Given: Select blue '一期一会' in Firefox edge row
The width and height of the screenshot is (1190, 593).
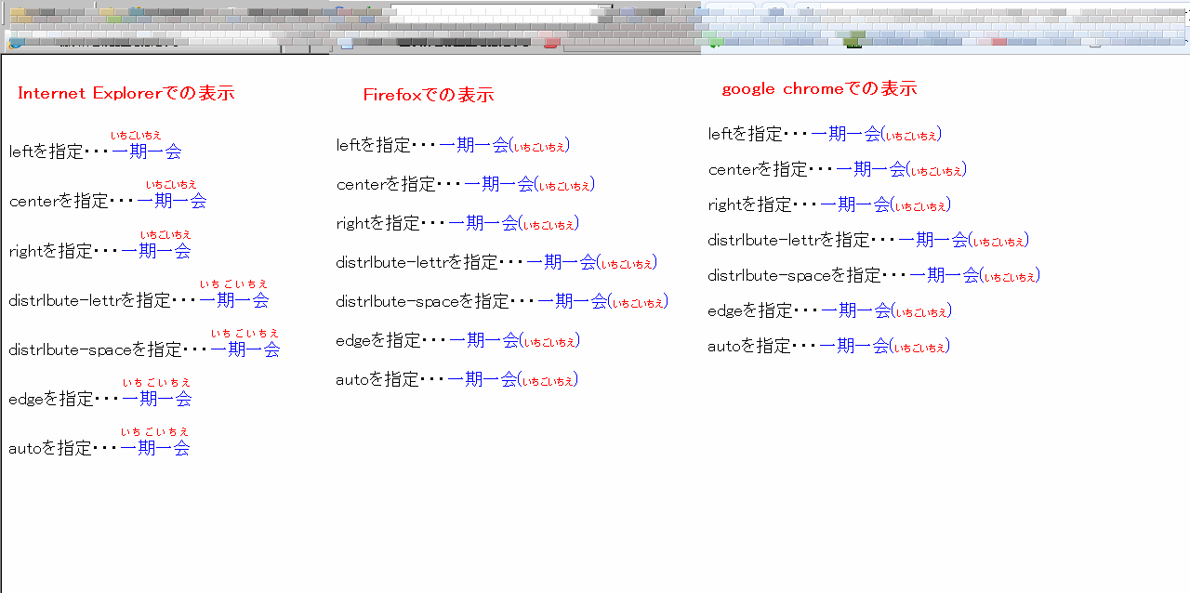Looking at the screenshot, I should (484, 340).
